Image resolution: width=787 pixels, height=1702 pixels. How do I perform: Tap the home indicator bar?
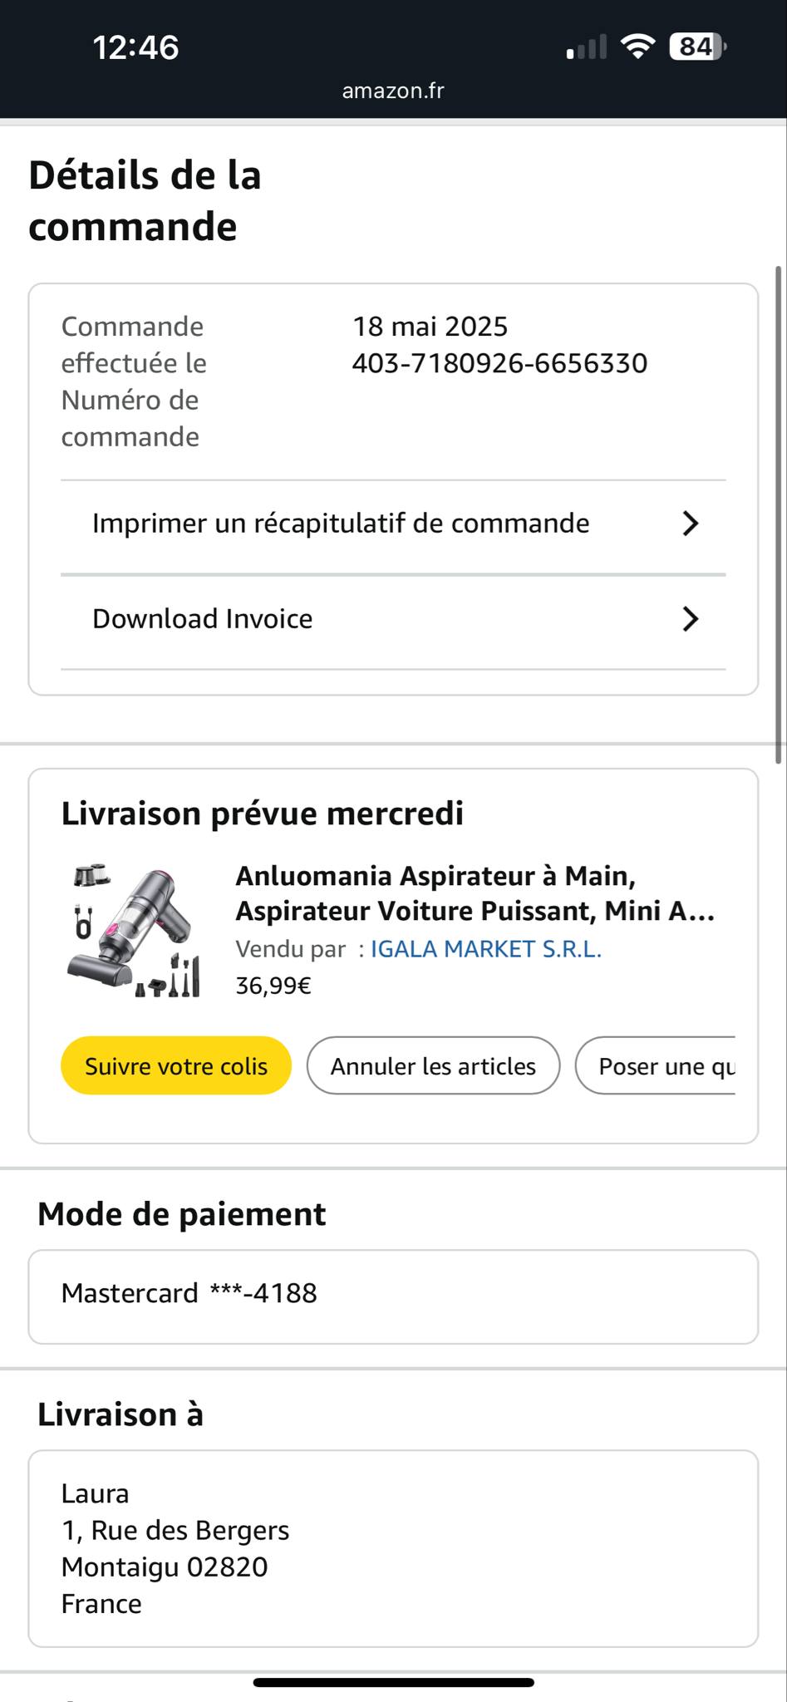pos(393,1683)
